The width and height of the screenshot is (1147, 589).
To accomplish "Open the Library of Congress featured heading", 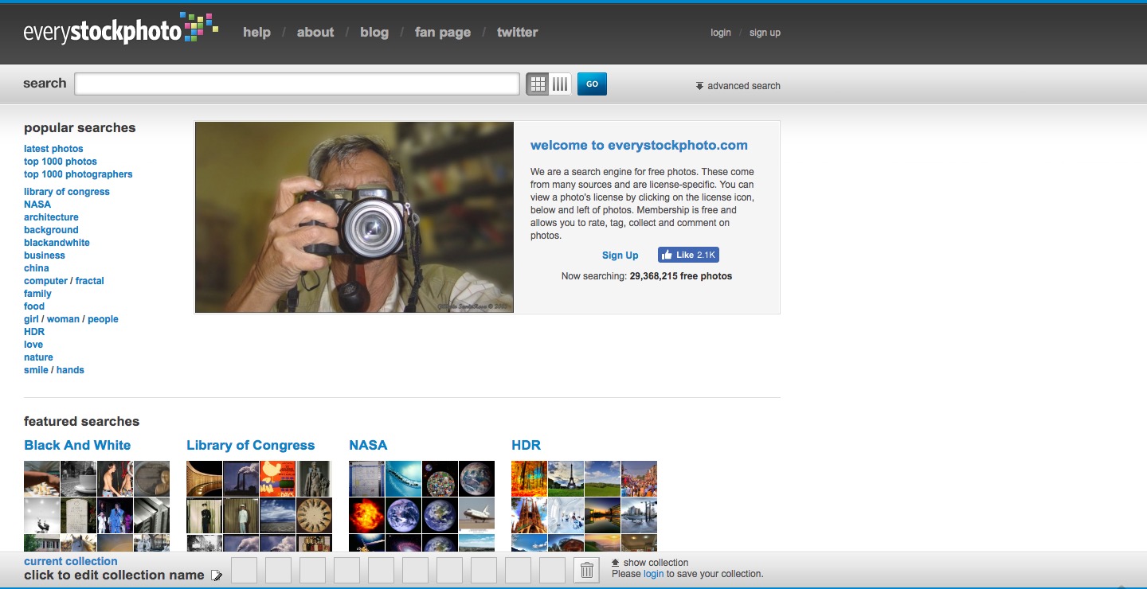I will (250, 445).
